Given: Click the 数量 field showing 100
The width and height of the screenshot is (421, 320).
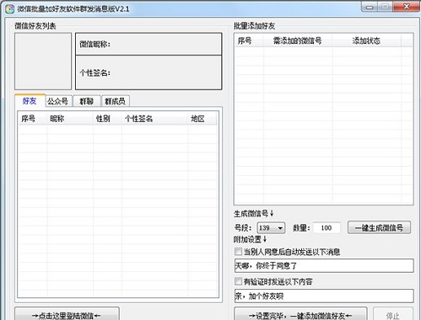Looking at the screenshot, I should click(x=327, y=228).
